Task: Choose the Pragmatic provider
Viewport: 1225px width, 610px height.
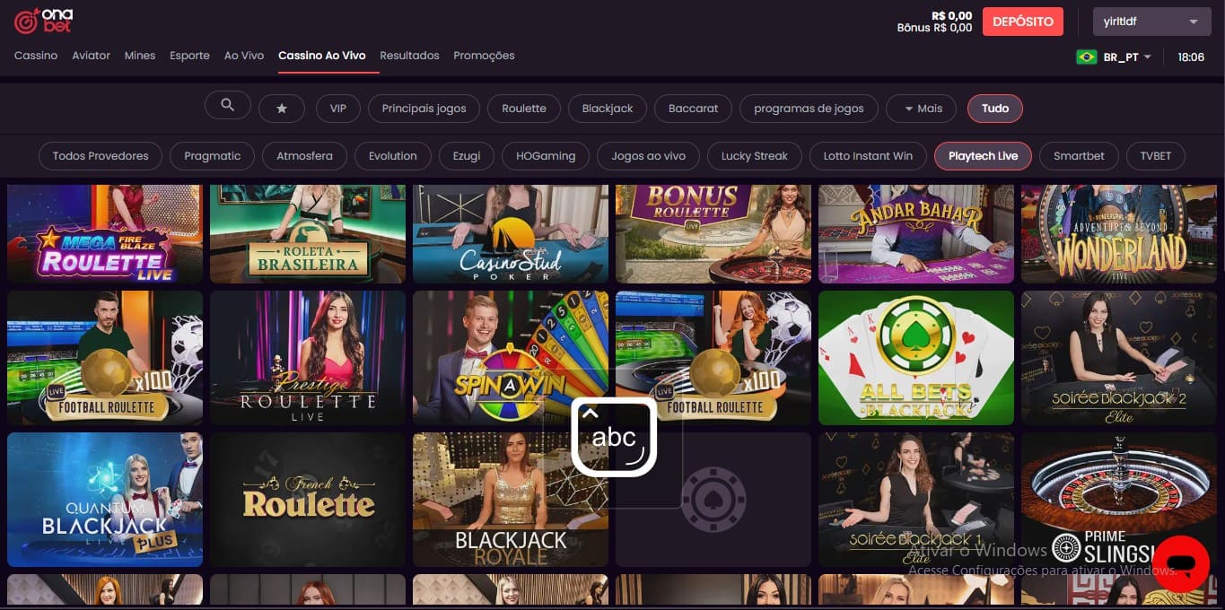Action: pyautogui.click(x=213, y=156)
